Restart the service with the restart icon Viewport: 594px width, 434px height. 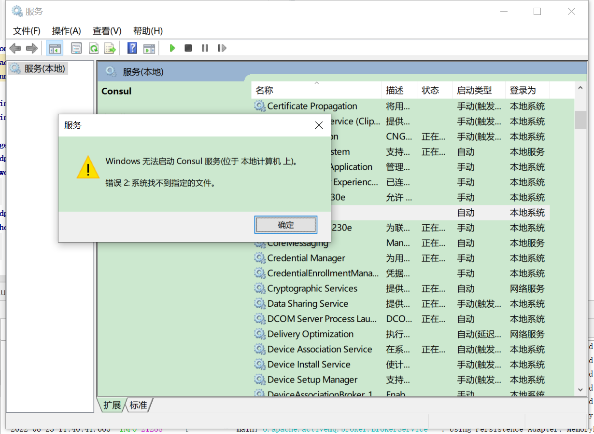click(x=222, y=48)
